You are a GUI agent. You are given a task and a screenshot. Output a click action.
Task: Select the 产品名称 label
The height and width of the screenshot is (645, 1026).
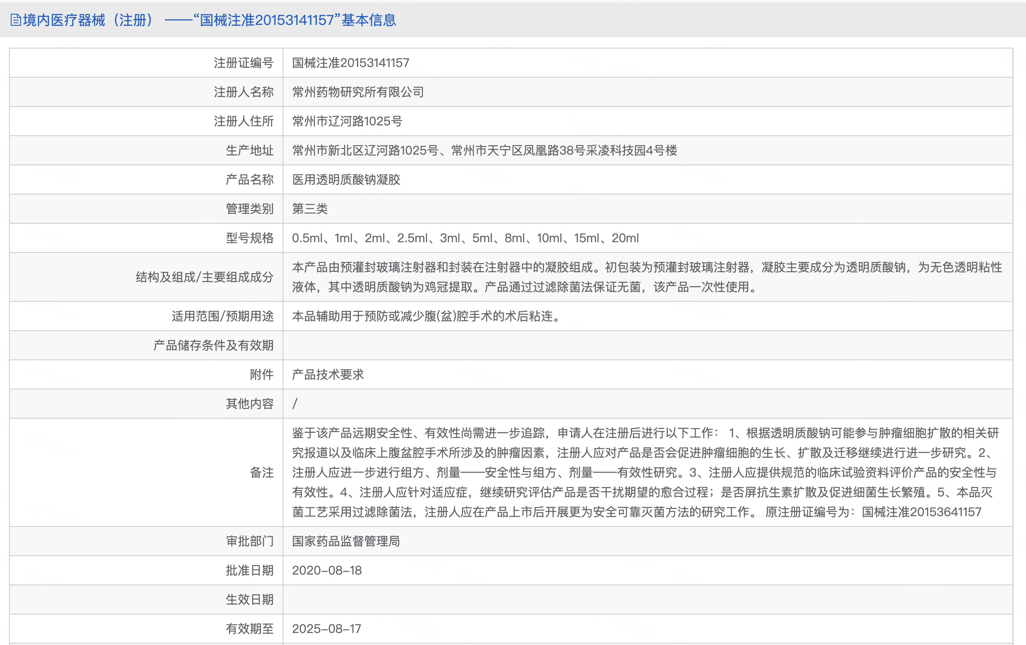250,180
